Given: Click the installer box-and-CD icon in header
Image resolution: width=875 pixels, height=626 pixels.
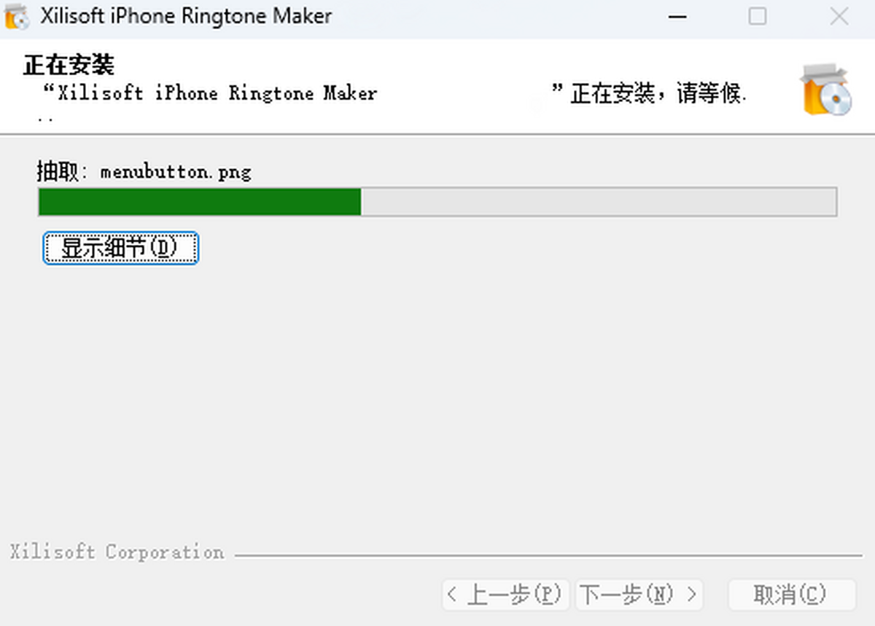Looking at the screenshot, I should (826, 90).
